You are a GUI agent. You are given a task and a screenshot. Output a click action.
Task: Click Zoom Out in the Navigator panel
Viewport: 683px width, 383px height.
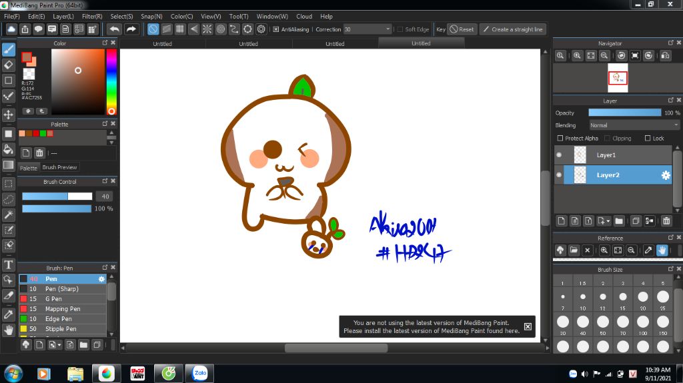604,56
